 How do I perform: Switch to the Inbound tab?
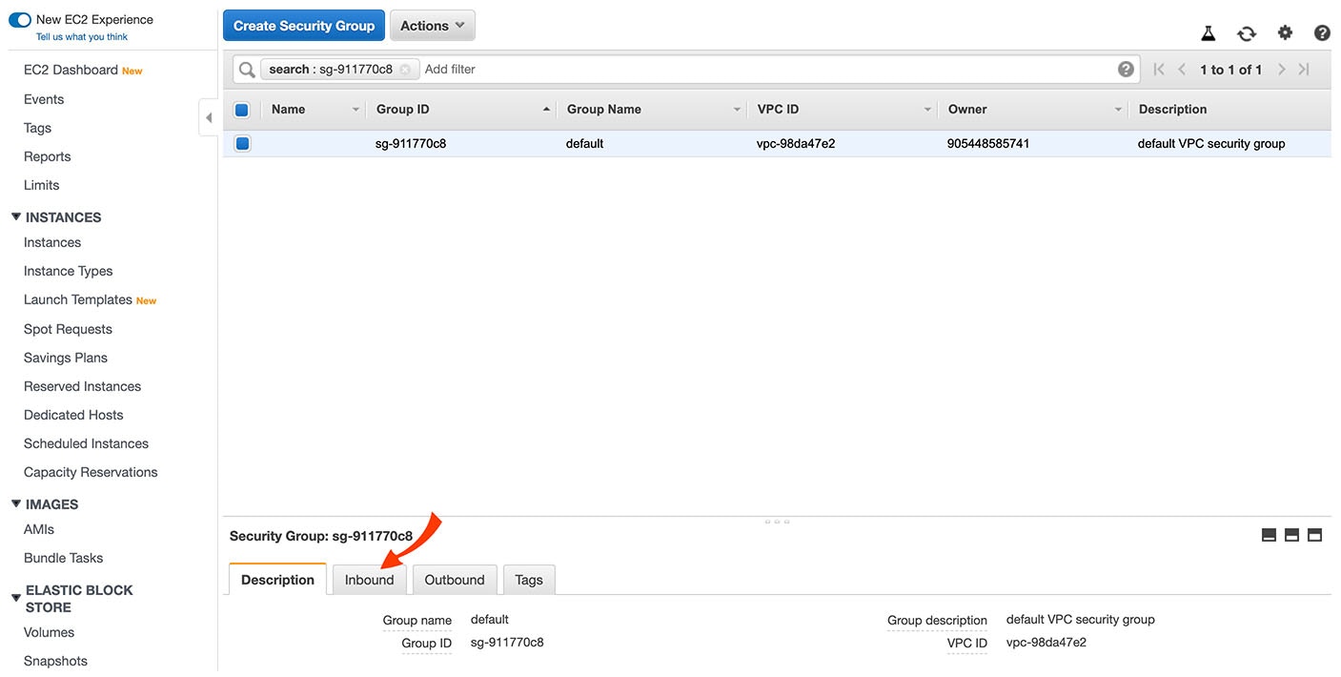(369, 579)
